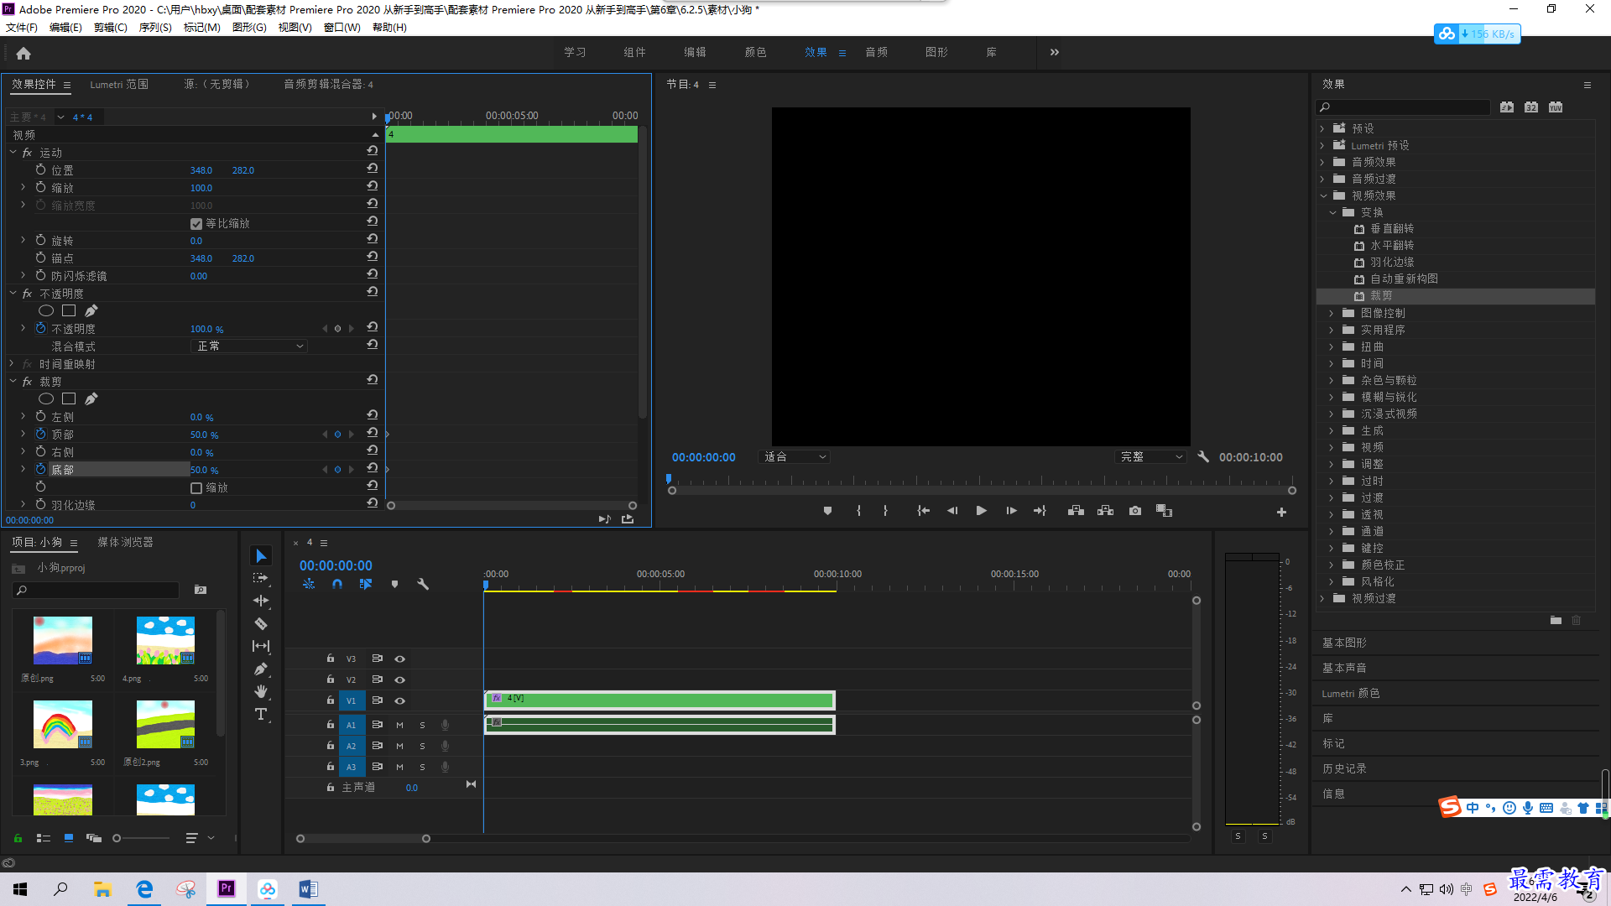Select the Selection (arrow) tool

coord(261,556)
